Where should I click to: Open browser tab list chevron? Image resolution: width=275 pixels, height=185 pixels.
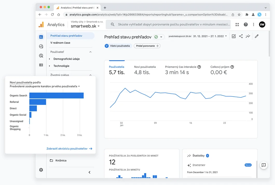pyautogui.click(x=265, y=8)
